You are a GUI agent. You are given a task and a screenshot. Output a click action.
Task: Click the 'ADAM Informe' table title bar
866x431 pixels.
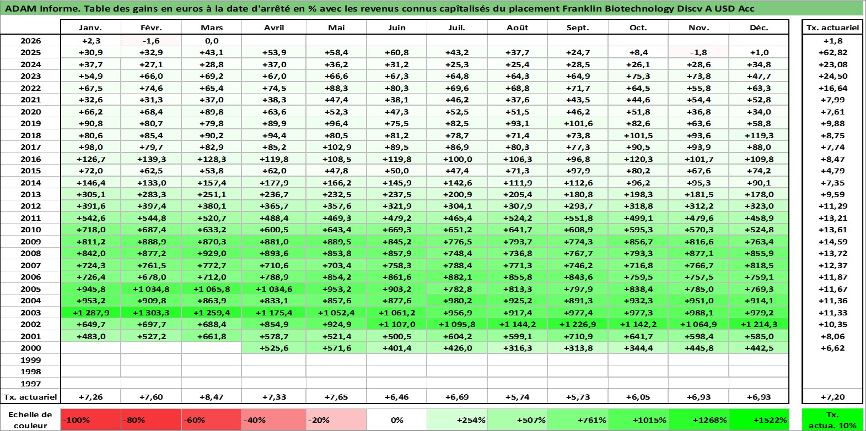point(432,8)
